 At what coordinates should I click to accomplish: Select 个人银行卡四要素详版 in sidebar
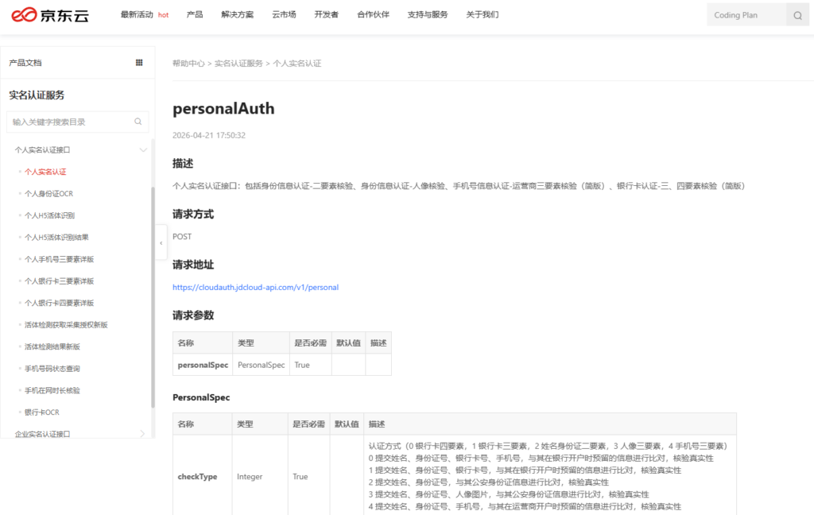[59, 303]
